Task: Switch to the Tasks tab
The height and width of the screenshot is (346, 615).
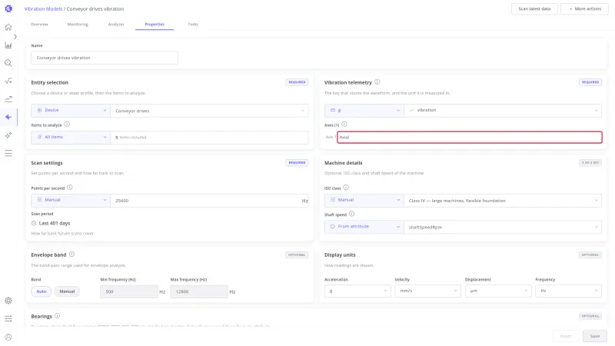Action: (x=193, y=25)
